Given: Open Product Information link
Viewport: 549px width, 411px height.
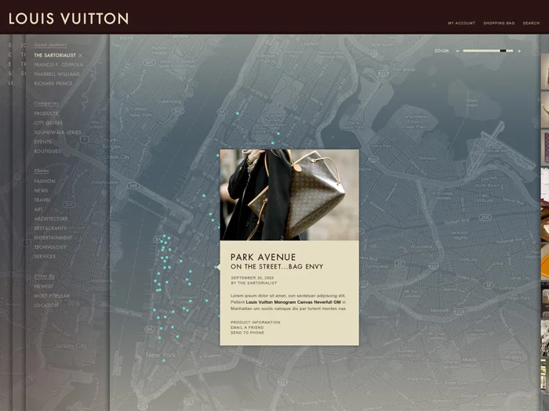Looking at the screenshot, I should [255, 323].
